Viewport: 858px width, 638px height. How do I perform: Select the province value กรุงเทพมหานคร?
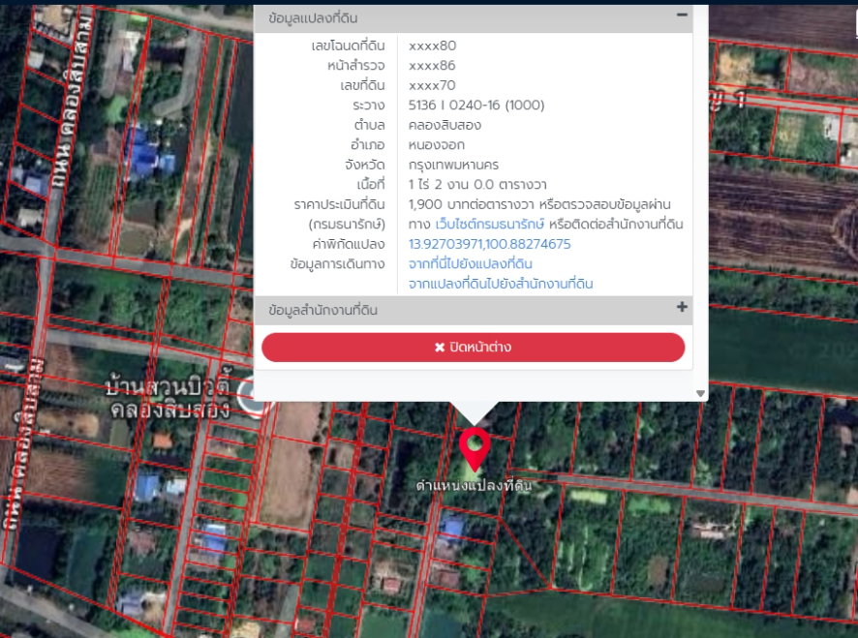pos(453,165)
